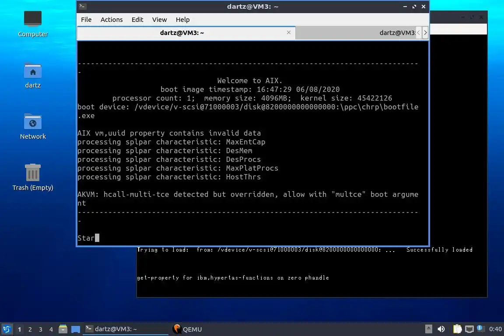The width and height of the screenshot is (504, 336).
Task: Click the update notifier tray icon
Action: pos(479,328)
